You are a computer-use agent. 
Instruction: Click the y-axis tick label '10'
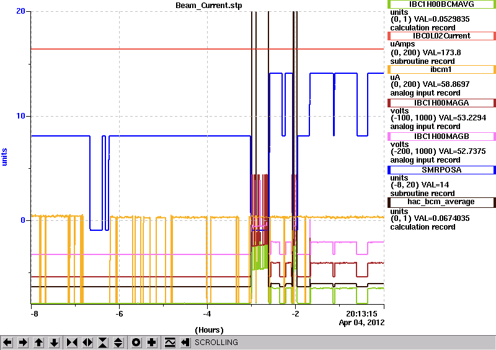(20, 116)
